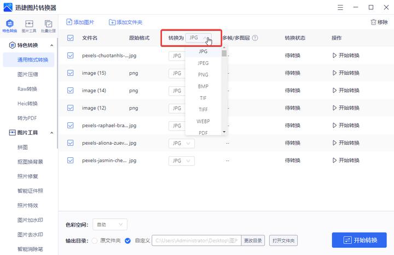Uncheck the image (14) row checkbox
The height and width of the screenshot is (255, 394).
[71, 91]
